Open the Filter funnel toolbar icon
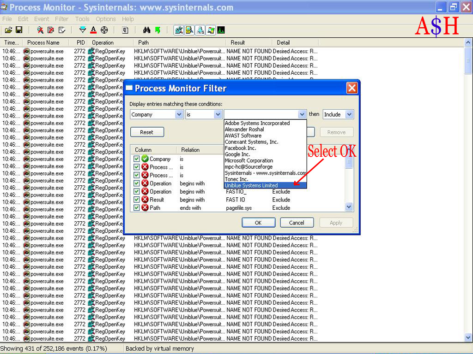This screenshot has height=354, width=473. coord(82,30)
